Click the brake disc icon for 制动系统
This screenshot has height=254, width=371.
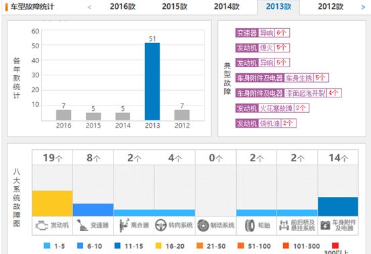pos(203,225)
